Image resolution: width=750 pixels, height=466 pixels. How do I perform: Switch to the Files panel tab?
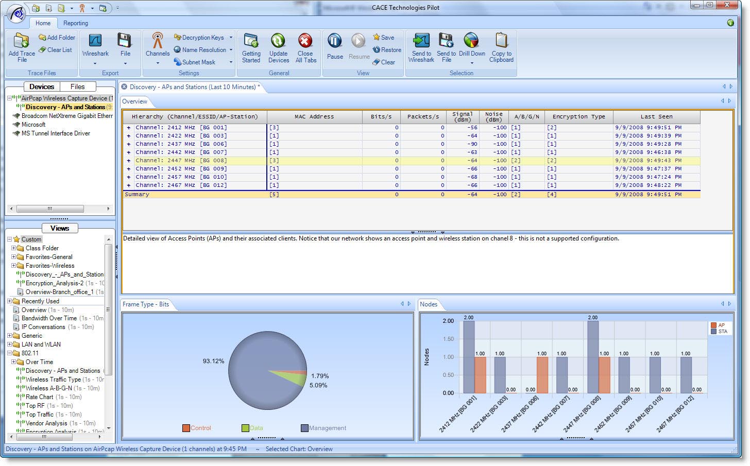(x=77, y=87)
